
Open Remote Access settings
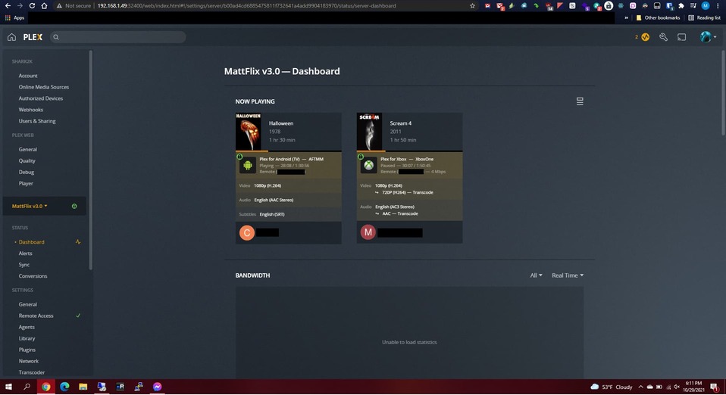36,316
